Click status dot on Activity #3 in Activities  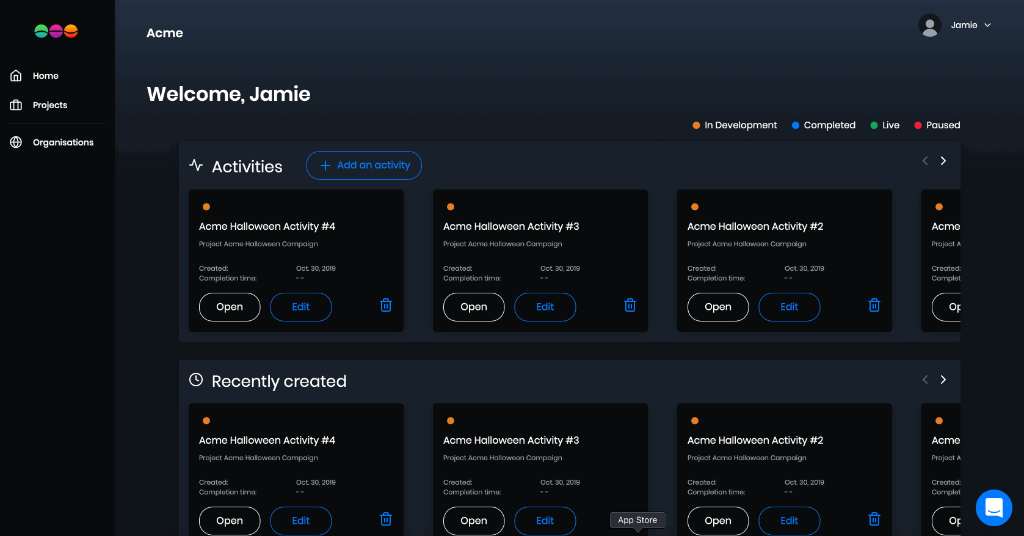451,207
